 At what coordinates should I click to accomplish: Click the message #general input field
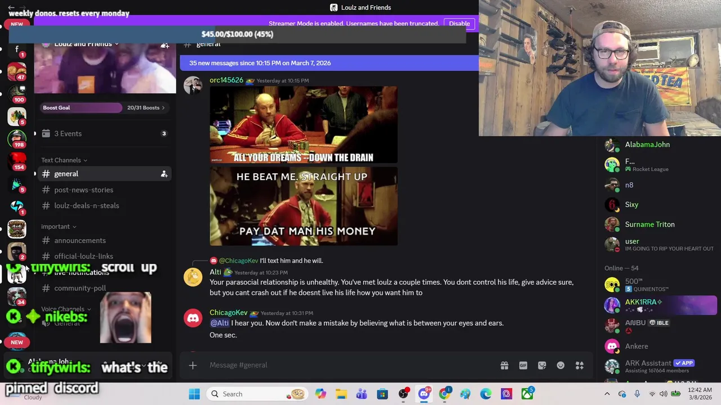click(x=349, y=365)
